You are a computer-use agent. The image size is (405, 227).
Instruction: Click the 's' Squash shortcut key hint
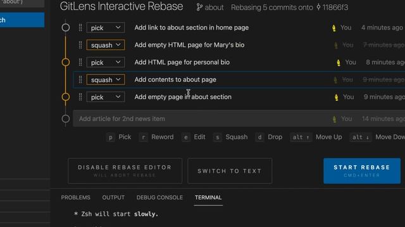[x=218, y=137]
